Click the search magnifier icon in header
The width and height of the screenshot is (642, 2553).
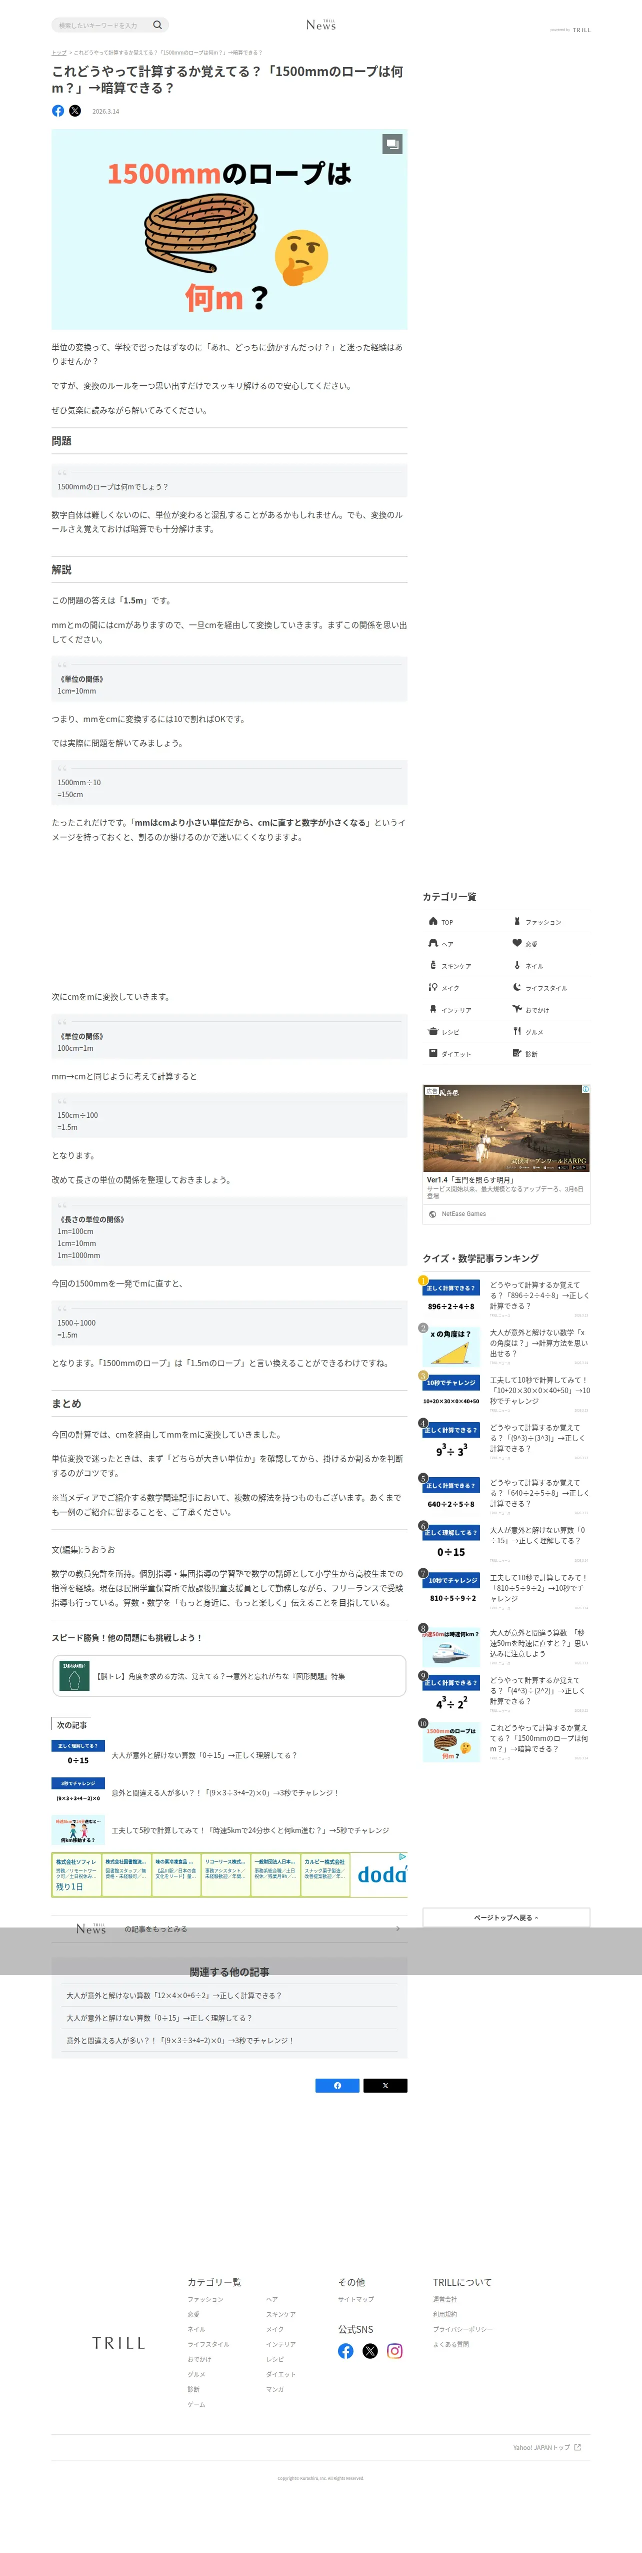(x=156, y=25)
